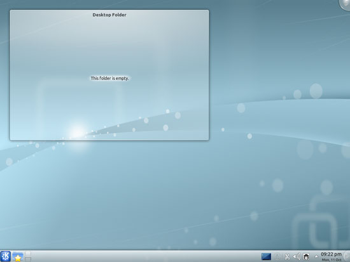Open the volume speaker icon
This screenshot has width=350, height=262.
(297, 257)
